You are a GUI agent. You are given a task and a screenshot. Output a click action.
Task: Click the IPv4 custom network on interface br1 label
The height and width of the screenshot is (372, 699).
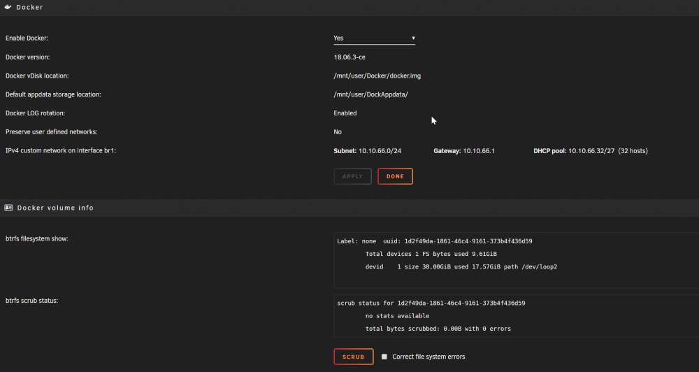[x=61, y=151]
